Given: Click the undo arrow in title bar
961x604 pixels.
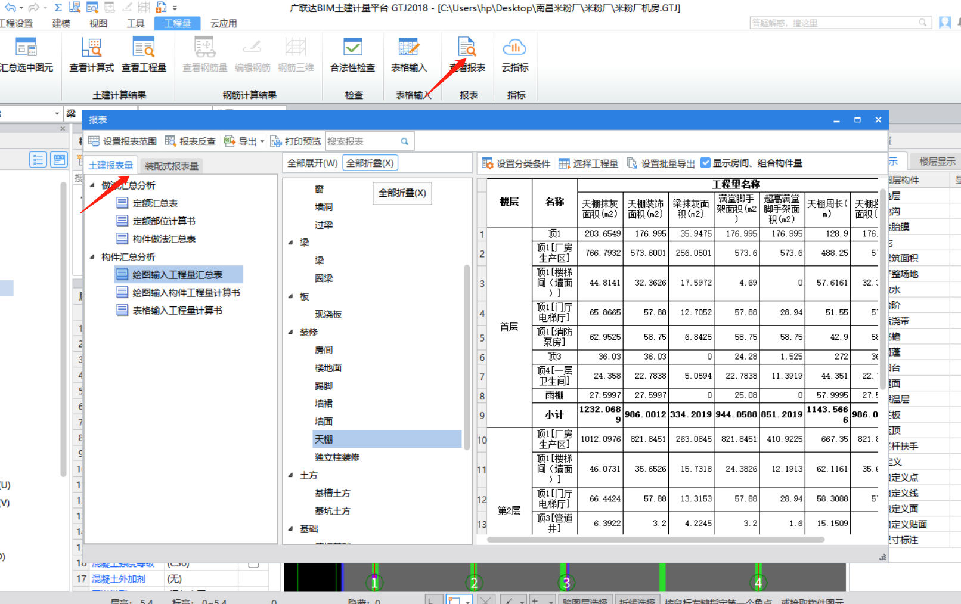Looking at the screenshot, I should [10, 7].
